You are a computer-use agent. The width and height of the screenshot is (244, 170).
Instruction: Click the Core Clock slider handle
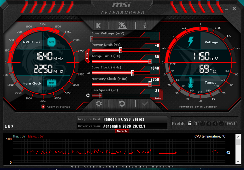click(133, 73)
